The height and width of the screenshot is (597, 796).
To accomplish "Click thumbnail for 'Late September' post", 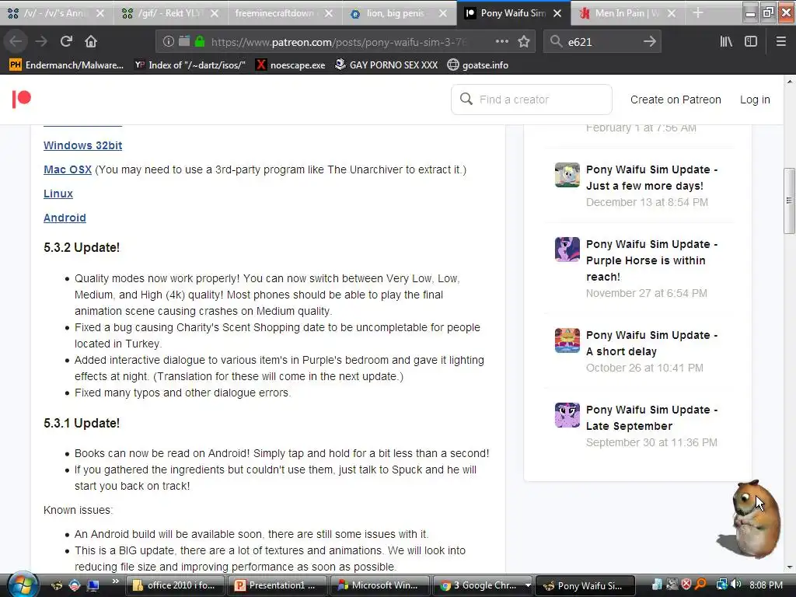I will point(567,415).
